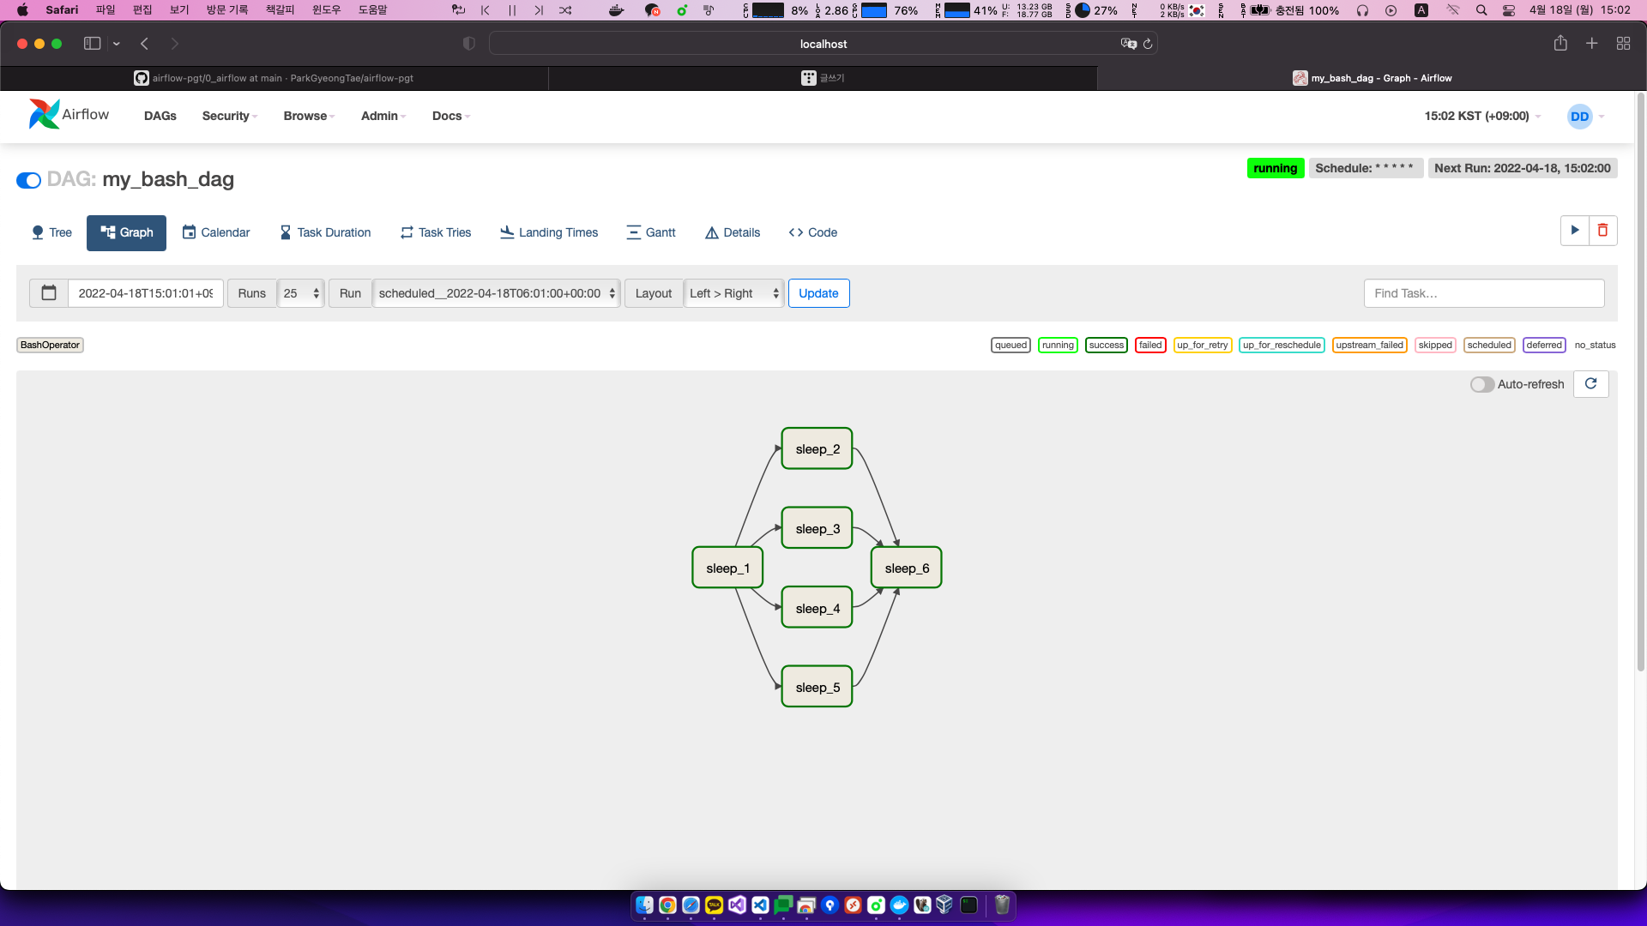Click Safari's share icon
The height and width of the screenshot is (926, 1647).
click(1560, 44)
